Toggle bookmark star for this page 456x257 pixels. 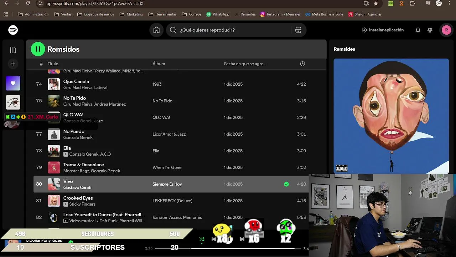click(376, 4)
